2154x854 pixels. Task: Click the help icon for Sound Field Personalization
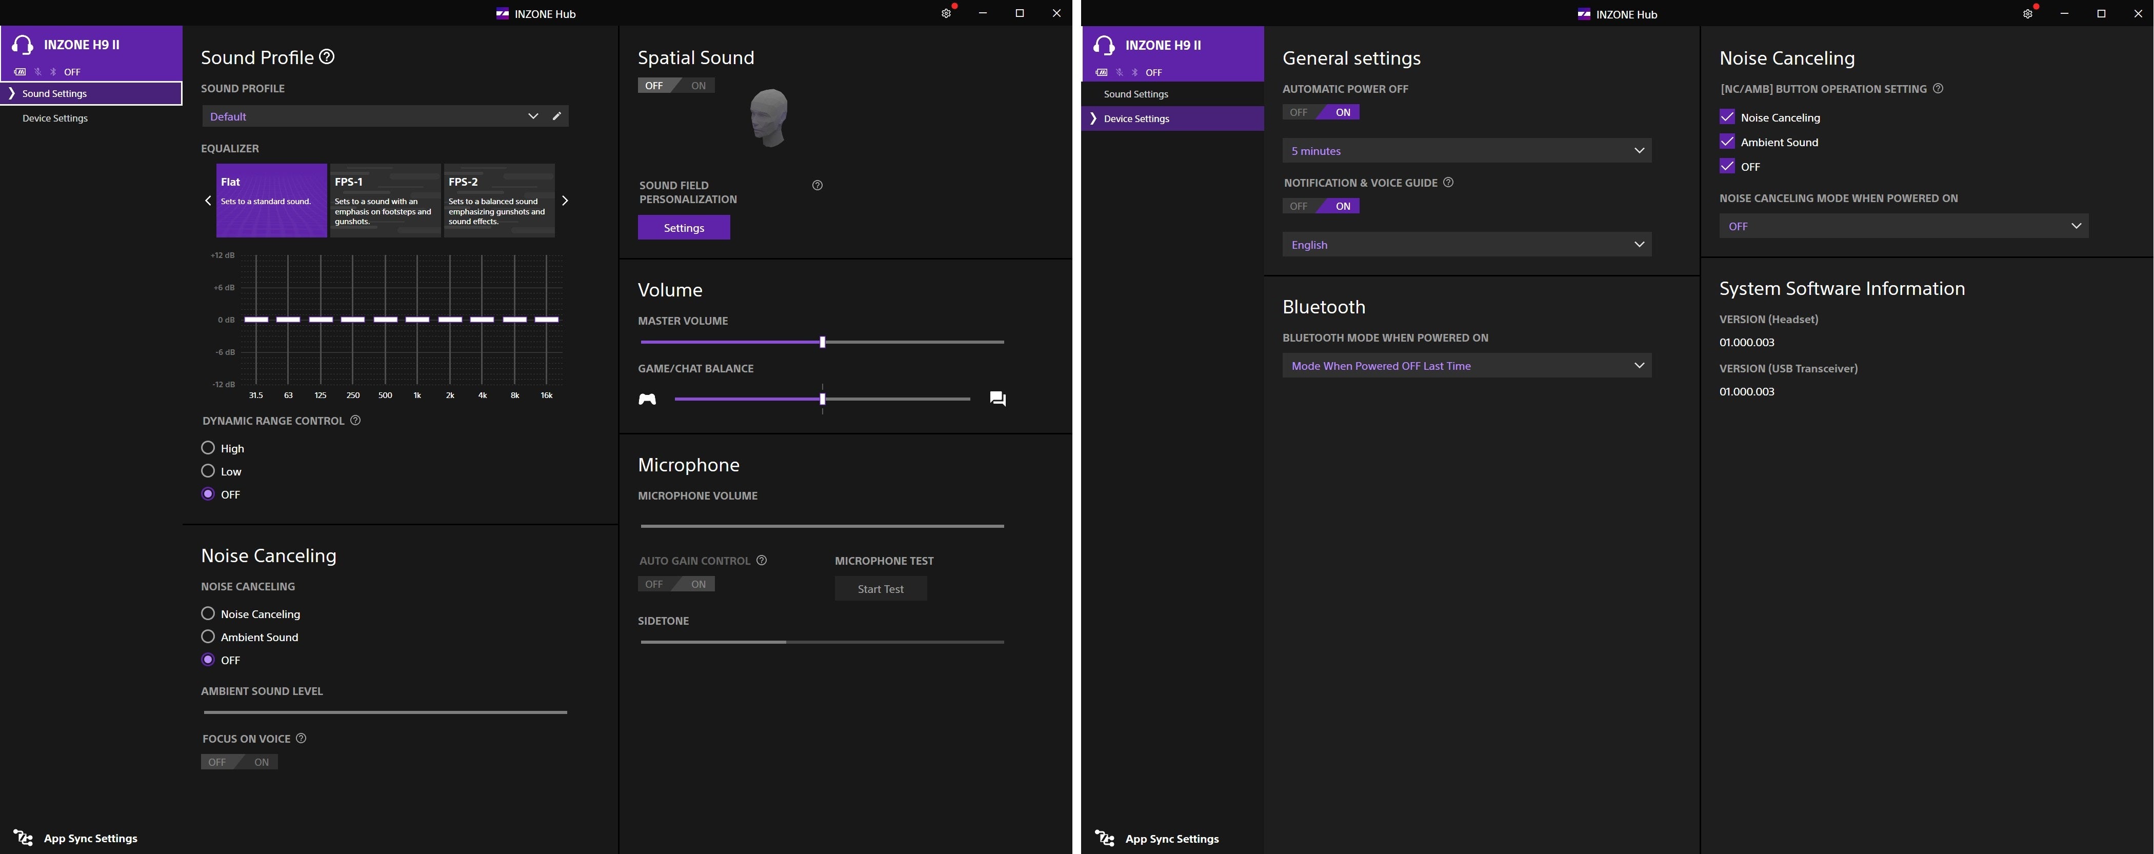click(817, 186)
